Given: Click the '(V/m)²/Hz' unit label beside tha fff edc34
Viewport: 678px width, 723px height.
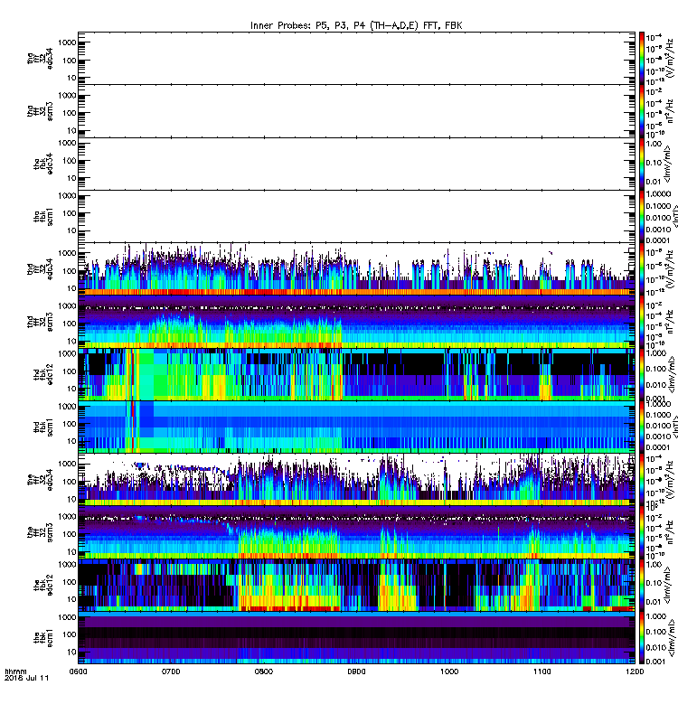Looking at the screenshot, I should (669, 59).
